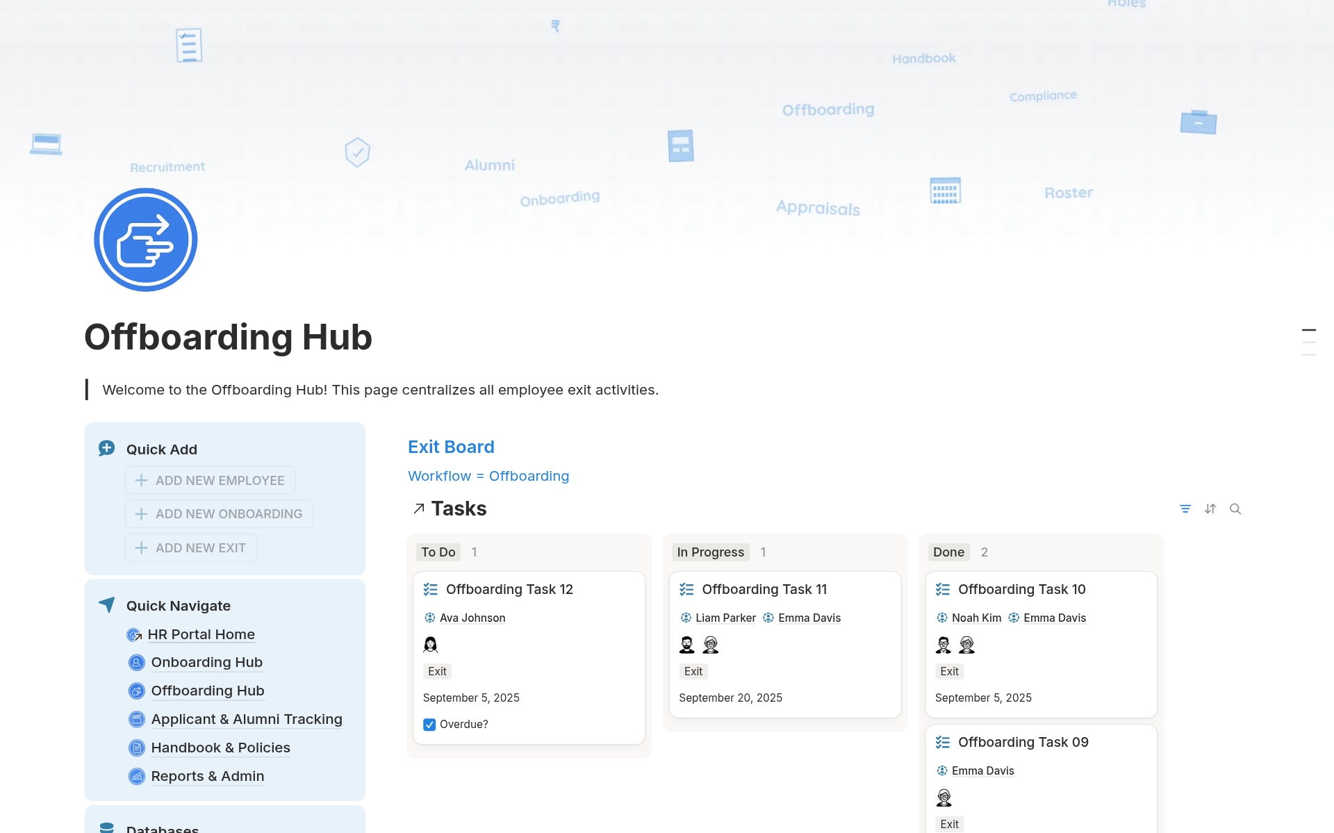
Task: Click the Databases stack icon
Action: (x=106, y=827)
